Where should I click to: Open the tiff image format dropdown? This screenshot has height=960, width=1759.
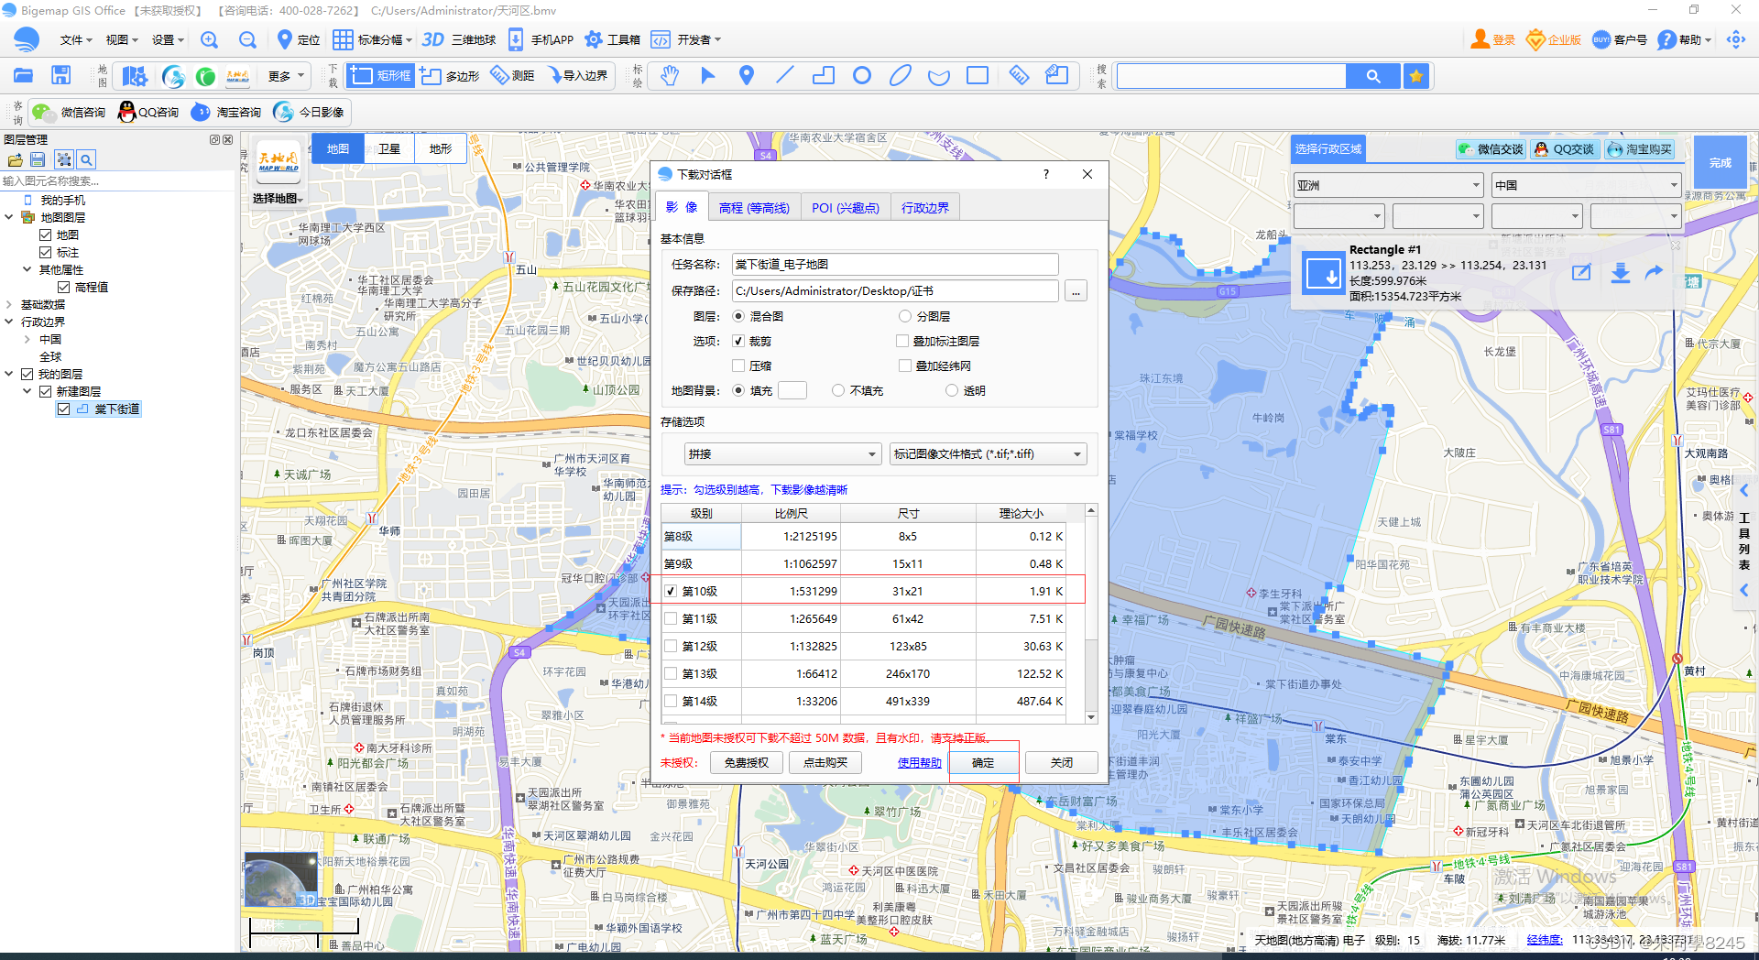989,453
